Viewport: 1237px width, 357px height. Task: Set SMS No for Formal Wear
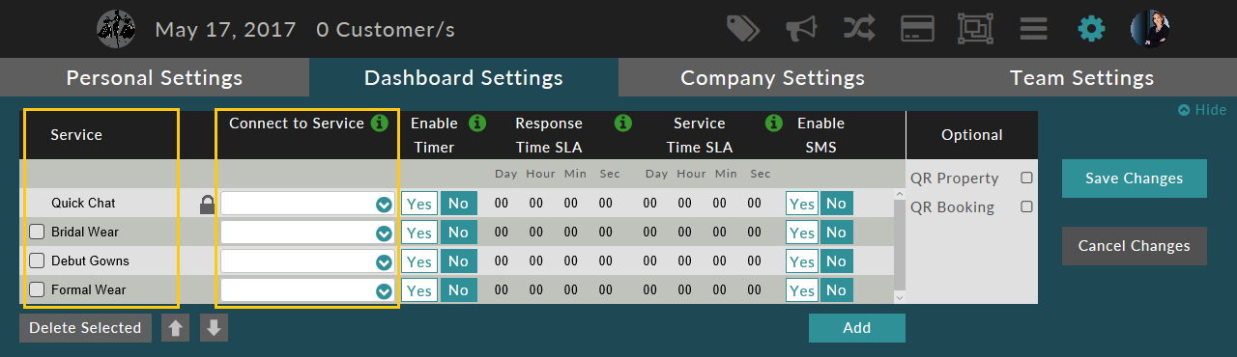pos(836,290)
